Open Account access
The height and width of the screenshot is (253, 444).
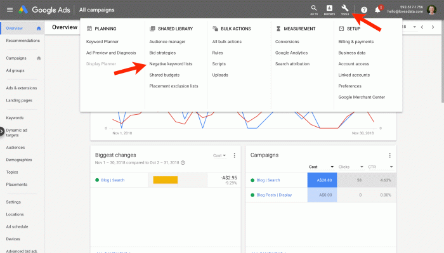(x=354, y=64)
